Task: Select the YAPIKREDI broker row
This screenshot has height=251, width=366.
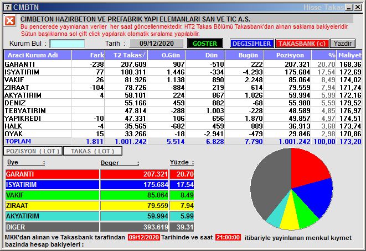Action: [x=183, y=118]
